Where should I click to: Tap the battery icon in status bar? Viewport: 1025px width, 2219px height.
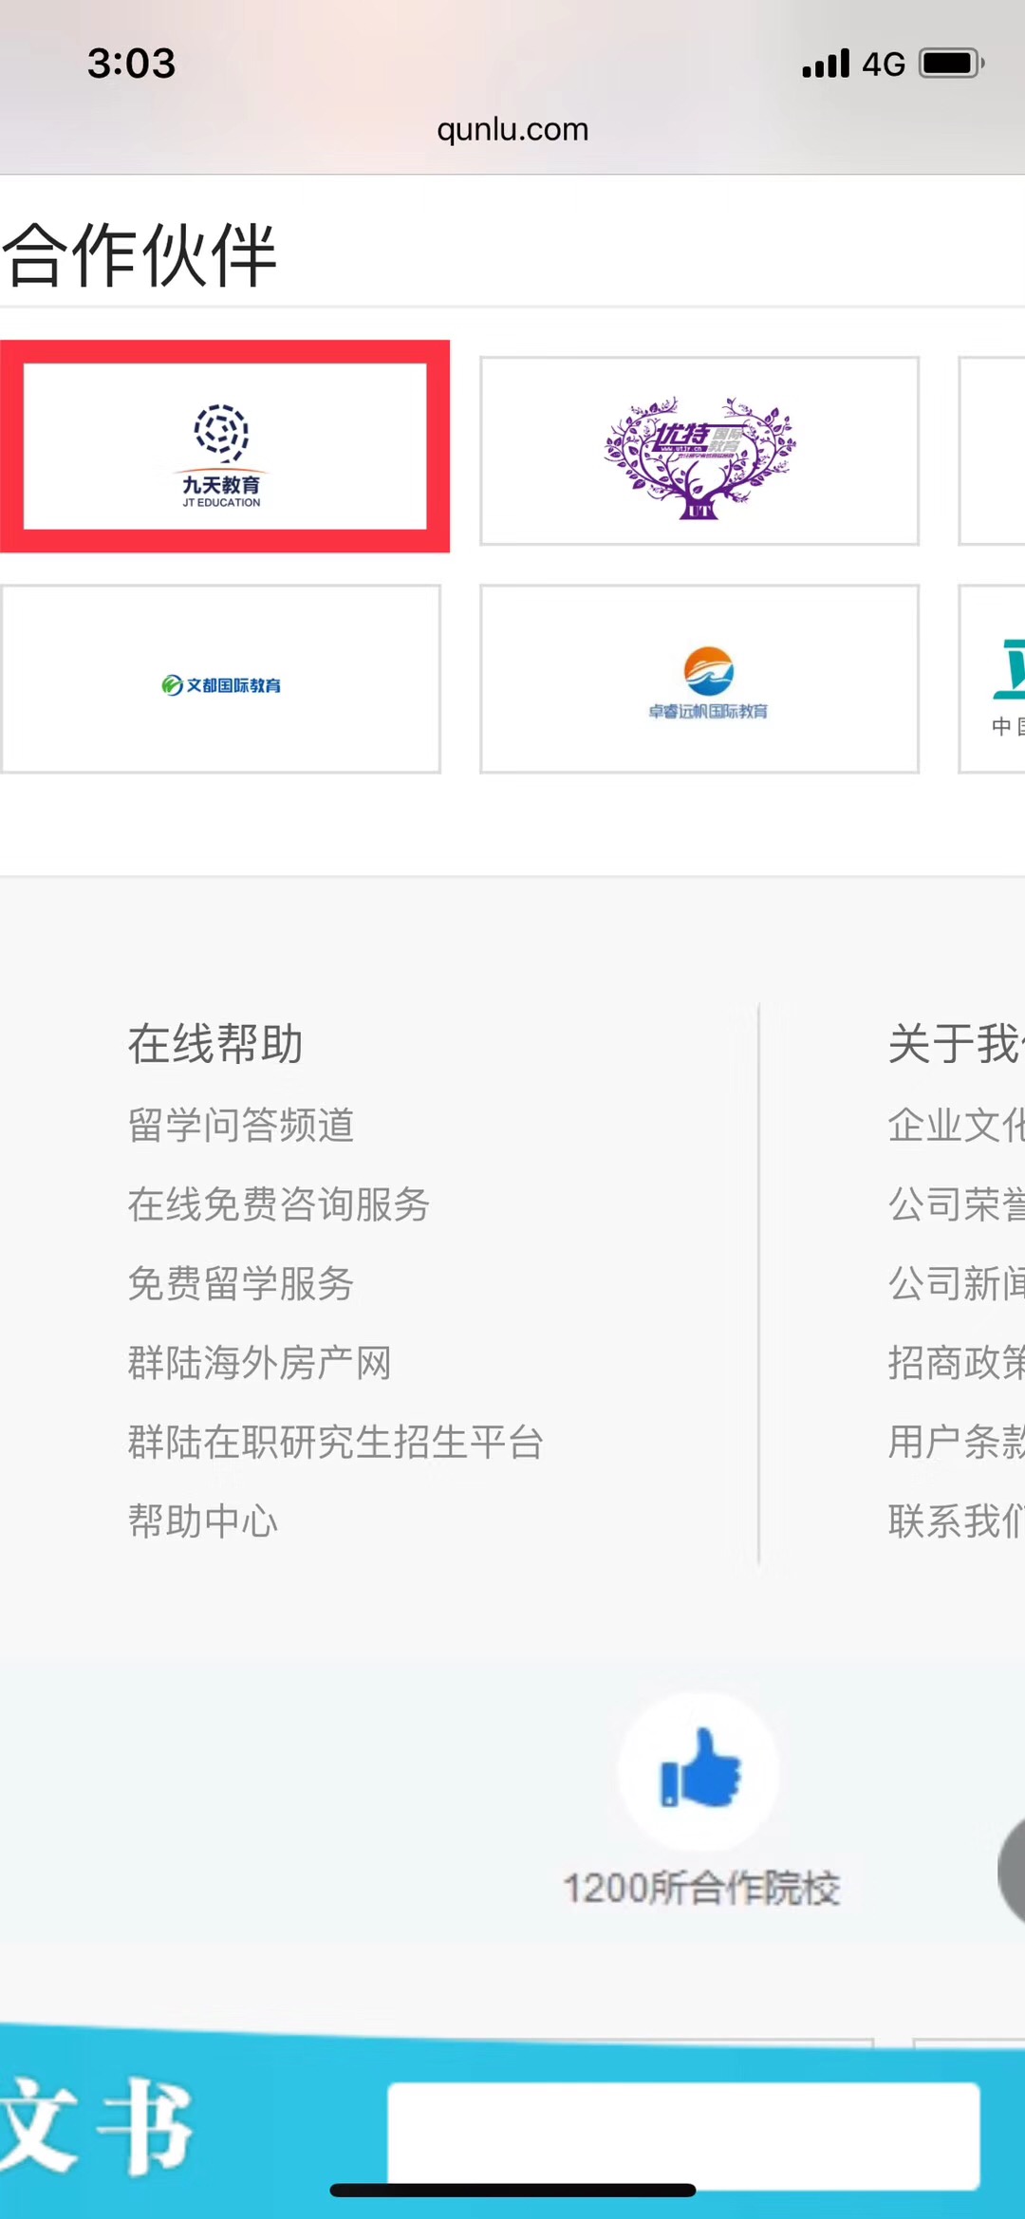click(952, 64)
